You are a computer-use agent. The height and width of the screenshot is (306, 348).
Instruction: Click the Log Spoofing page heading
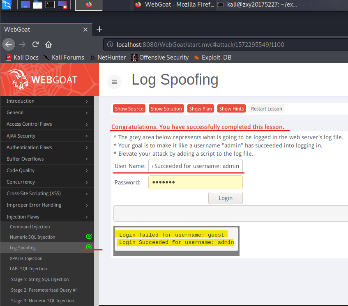(175, 79)
